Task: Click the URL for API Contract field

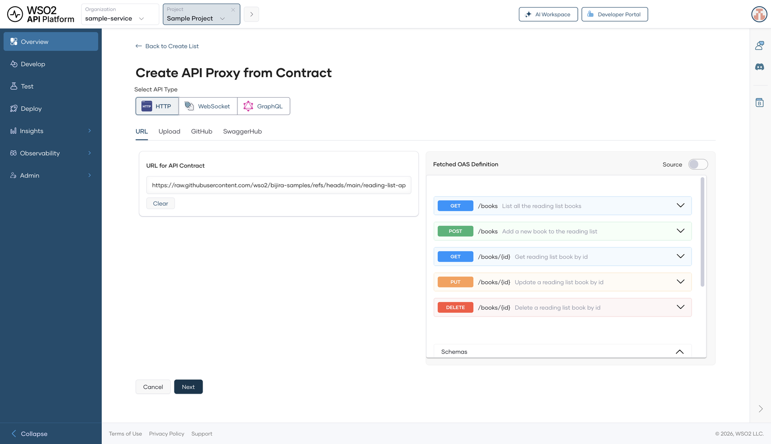Action: 279,185
